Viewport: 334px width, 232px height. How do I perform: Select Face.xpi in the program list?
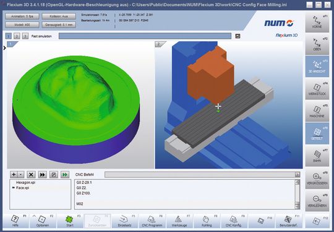coord(23,188)
